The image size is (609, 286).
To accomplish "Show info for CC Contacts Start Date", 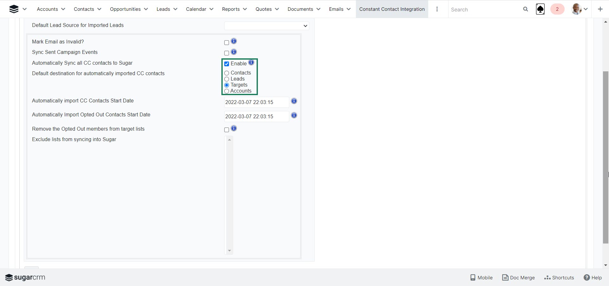I will (x=294, y=101).
